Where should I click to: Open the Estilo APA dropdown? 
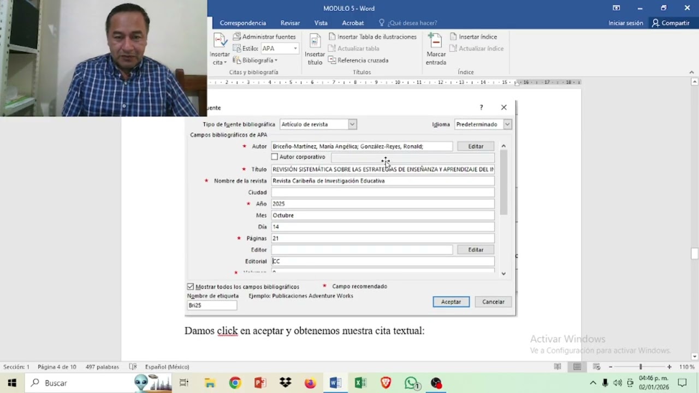[295, 48]
